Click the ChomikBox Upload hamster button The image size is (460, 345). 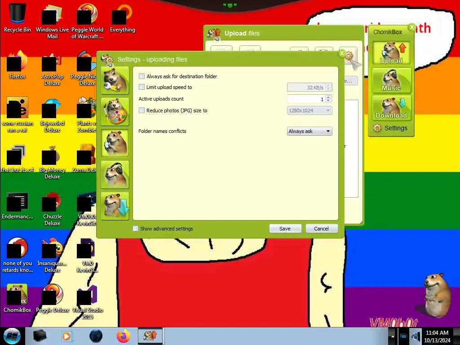(x=391, y=53)
